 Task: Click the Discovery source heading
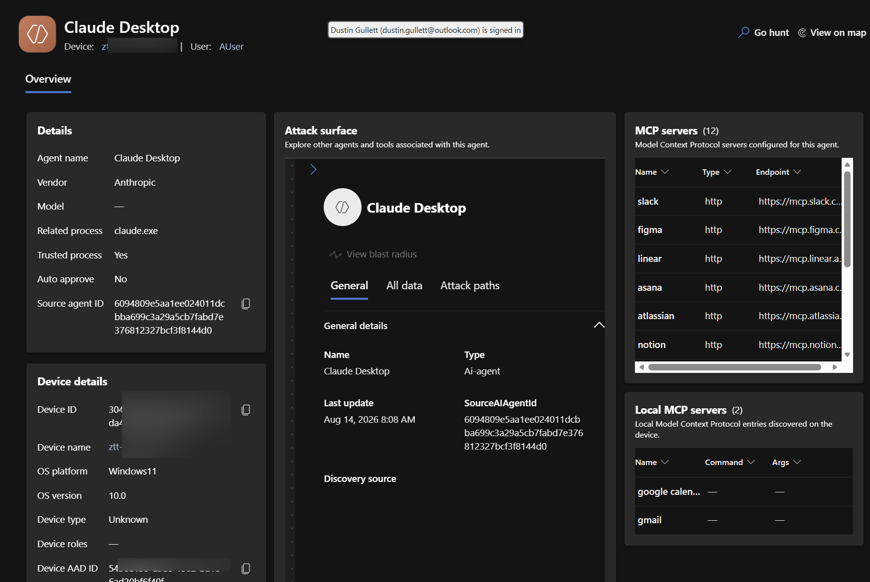[360, 479]
